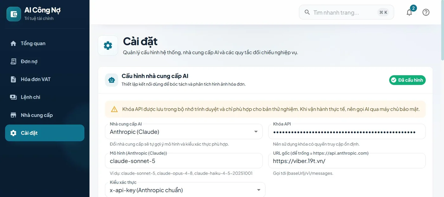
Task: Select the Cài đặt sidebar item
Action: pyautogui.click(x=45, y=133)
